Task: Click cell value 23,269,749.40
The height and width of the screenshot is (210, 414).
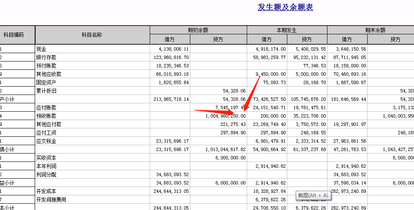Action: coord(270,124)
